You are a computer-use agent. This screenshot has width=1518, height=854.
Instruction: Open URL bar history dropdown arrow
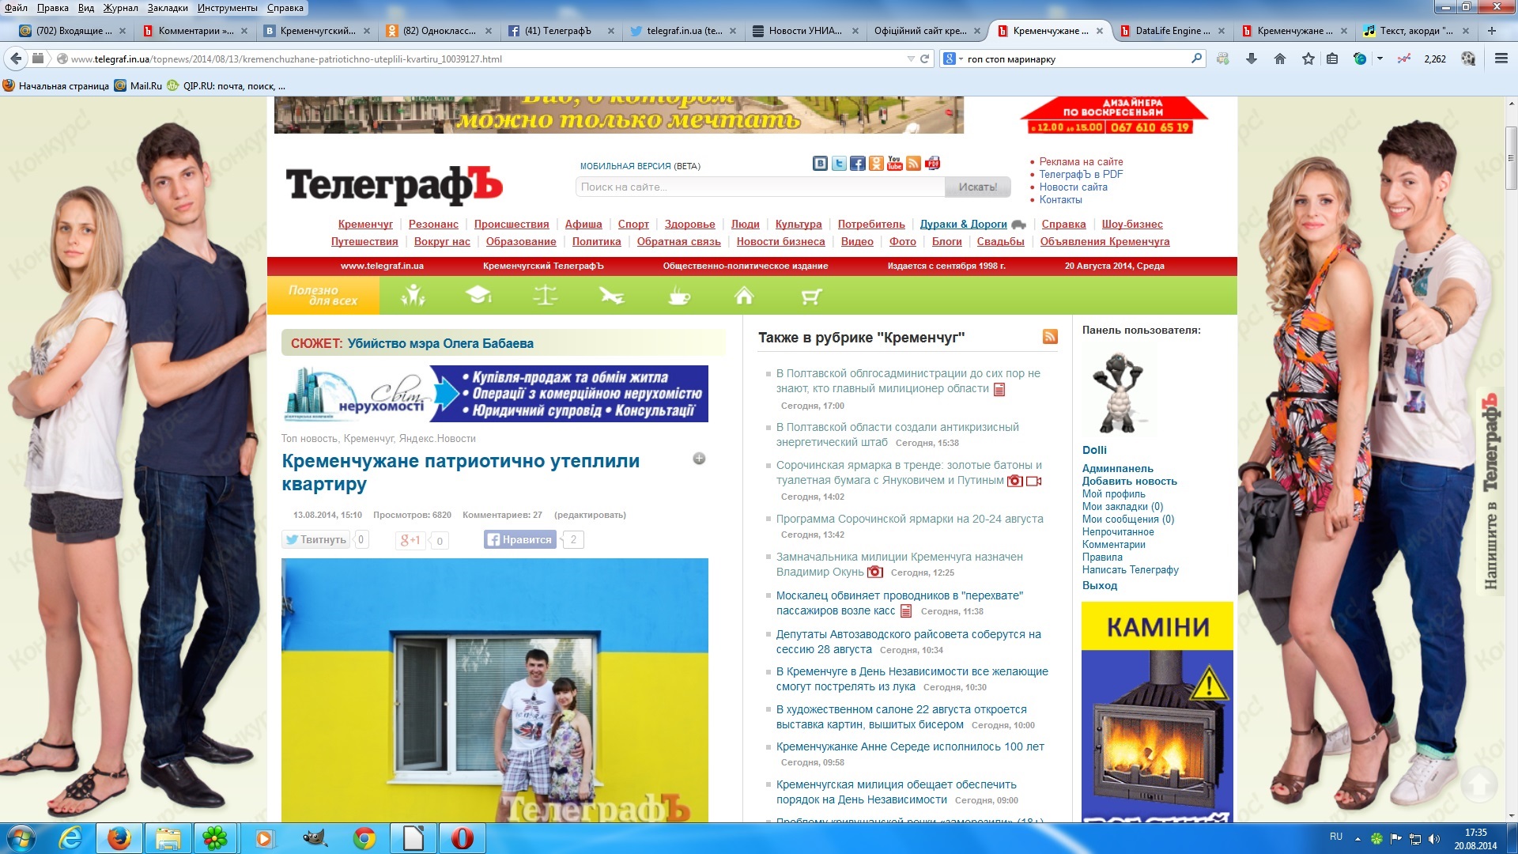click(910, 59)
